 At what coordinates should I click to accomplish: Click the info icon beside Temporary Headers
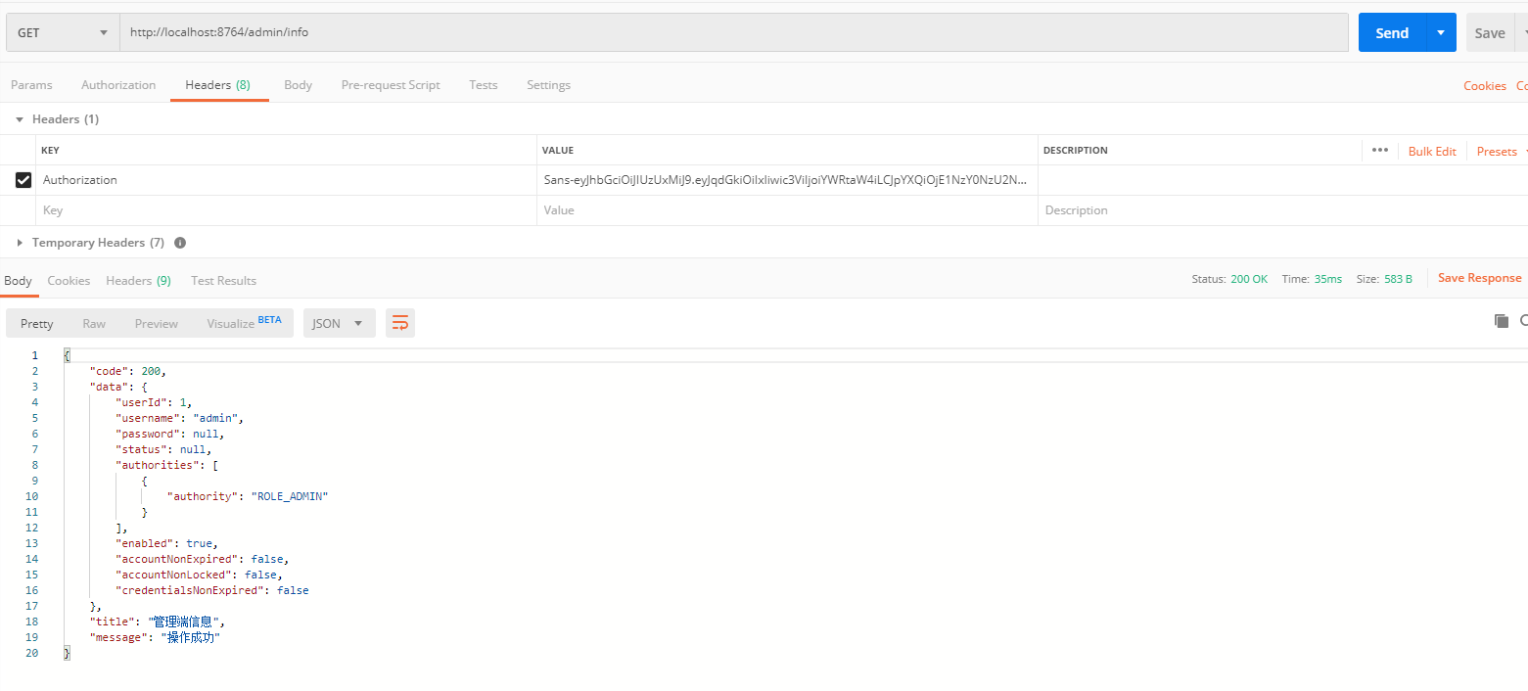click(180, 243)
